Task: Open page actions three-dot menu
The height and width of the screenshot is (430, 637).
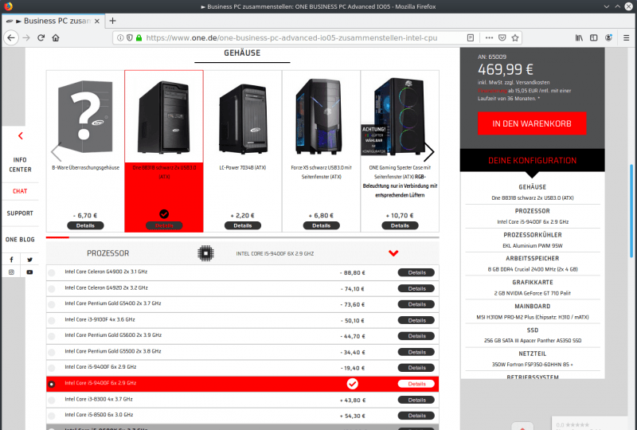Action: [x=489, y=37]
